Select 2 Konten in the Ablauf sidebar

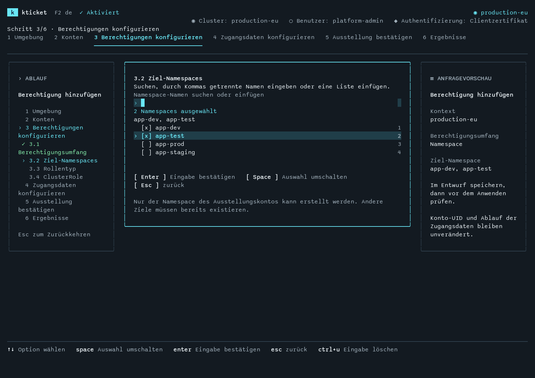coord(40,119)
